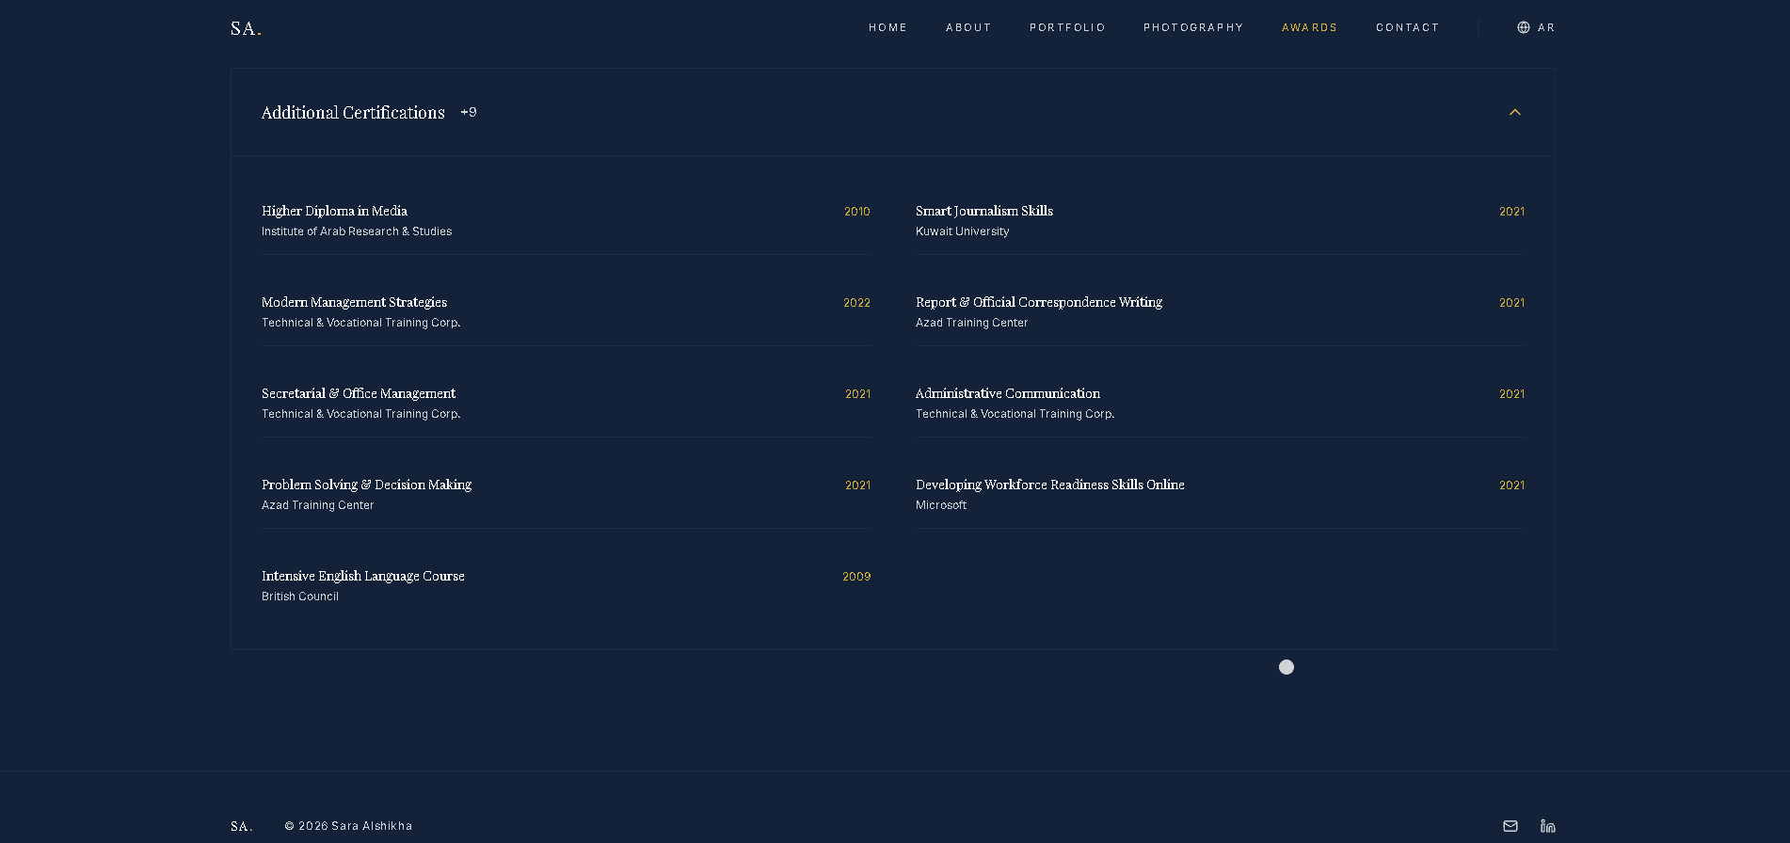
Task: Navigate to Photography
Action: pyautogui.click(x=1193, y=27)
